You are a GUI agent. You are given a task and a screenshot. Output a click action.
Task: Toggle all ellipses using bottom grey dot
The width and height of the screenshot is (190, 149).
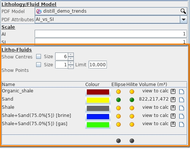pyautogui.click(x=118, y=141)
